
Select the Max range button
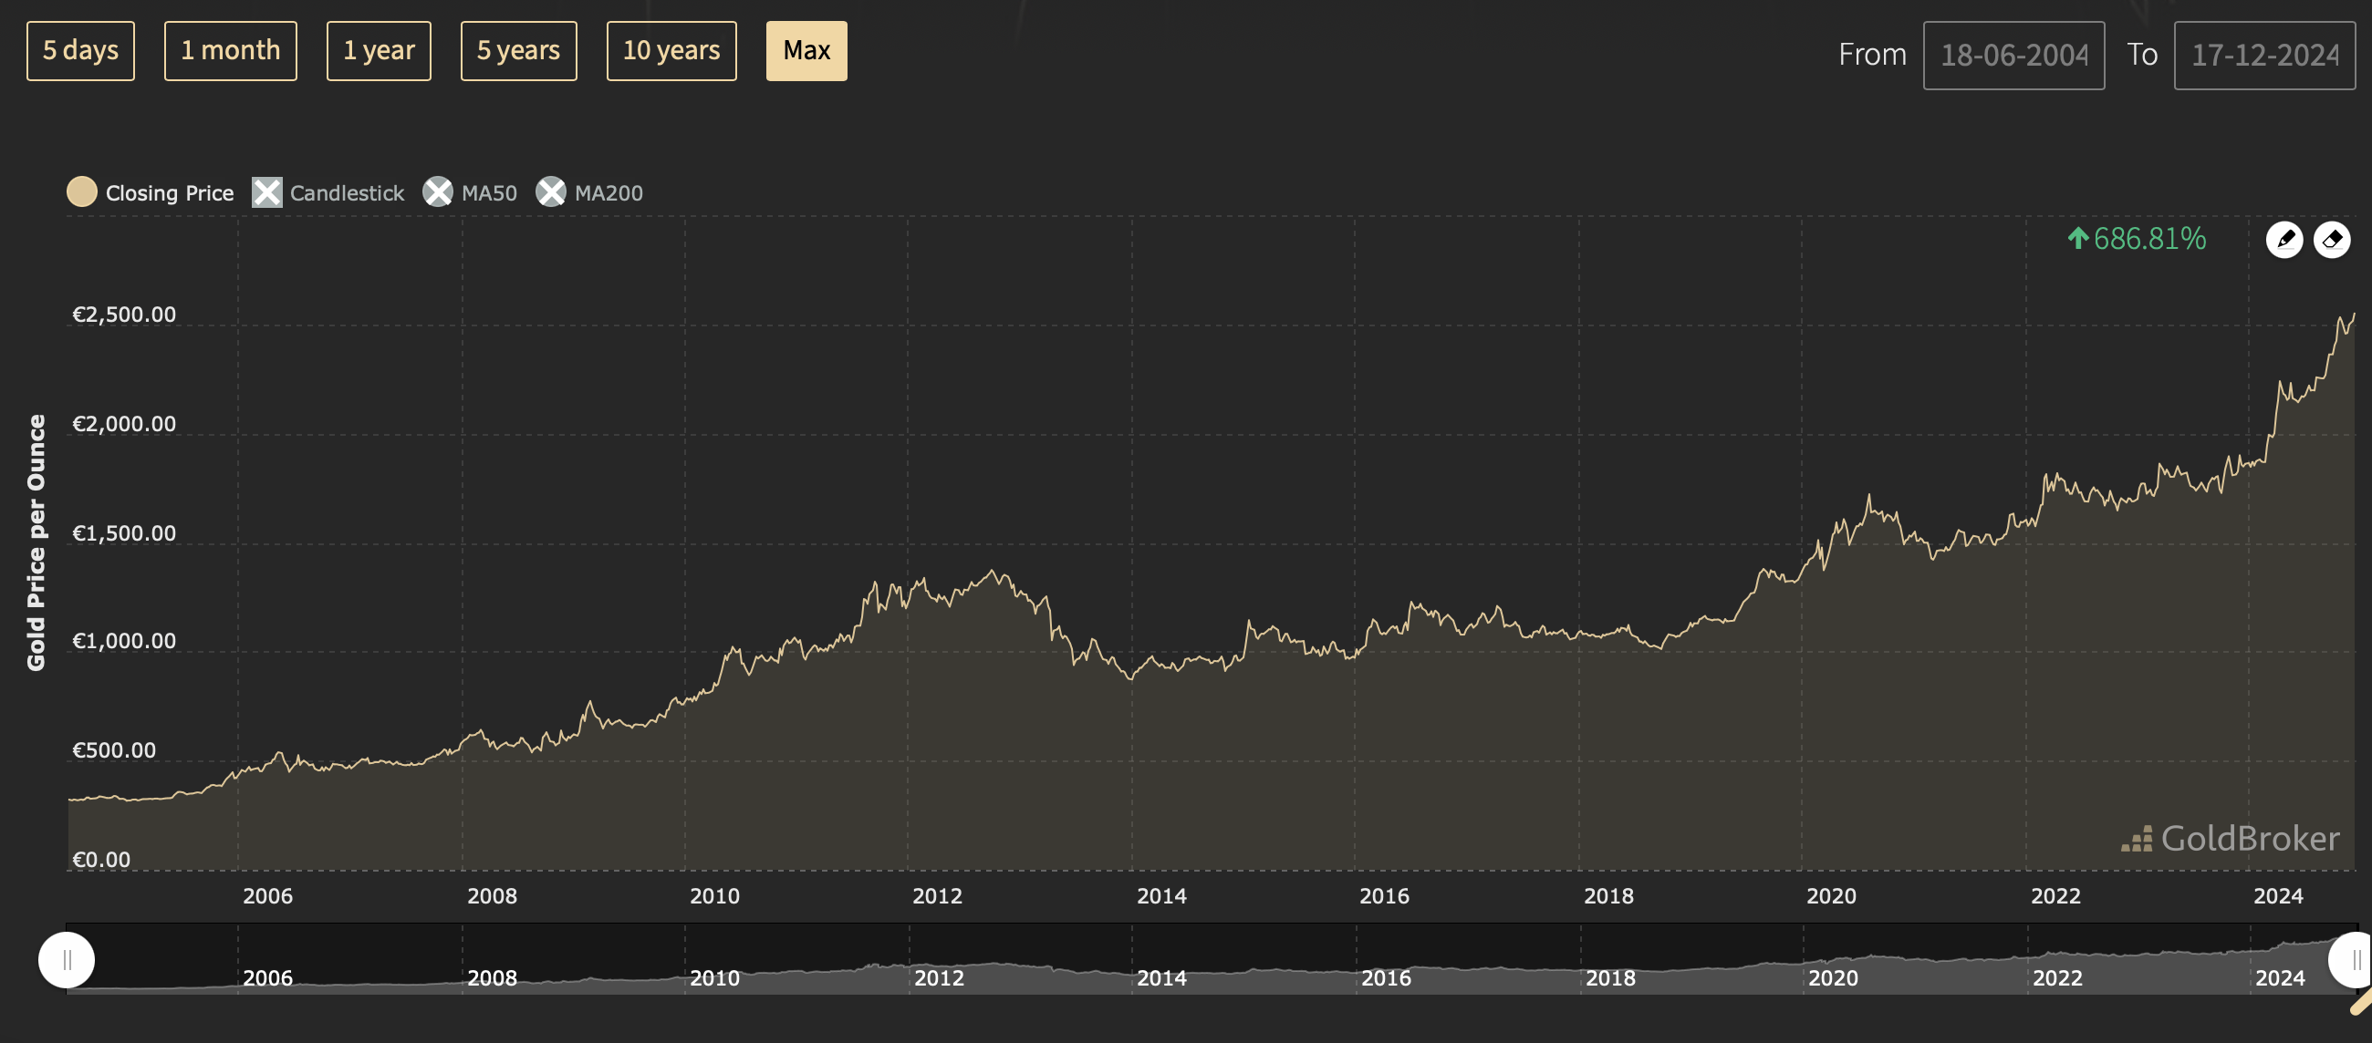[806, 51]
